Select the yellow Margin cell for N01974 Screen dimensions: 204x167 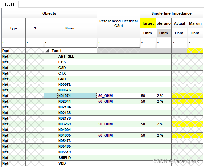[195, 96]
